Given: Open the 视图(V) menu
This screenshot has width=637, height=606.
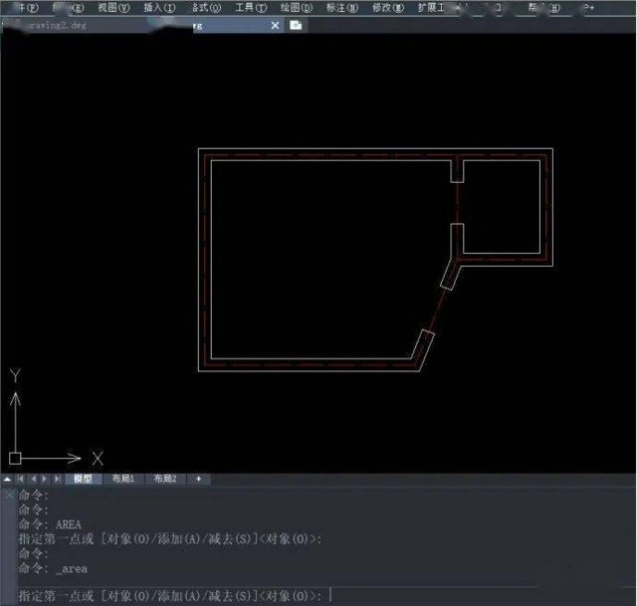Looking at the screenshot, I should click(113, 7).
